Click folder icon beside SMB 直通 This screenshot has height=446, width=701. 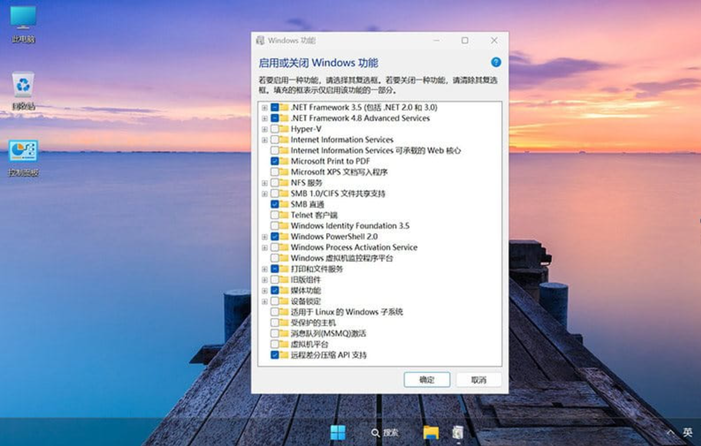pos(284,204)
